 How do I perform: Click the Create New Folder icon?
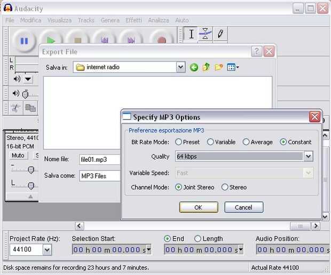tap(219, 67)
